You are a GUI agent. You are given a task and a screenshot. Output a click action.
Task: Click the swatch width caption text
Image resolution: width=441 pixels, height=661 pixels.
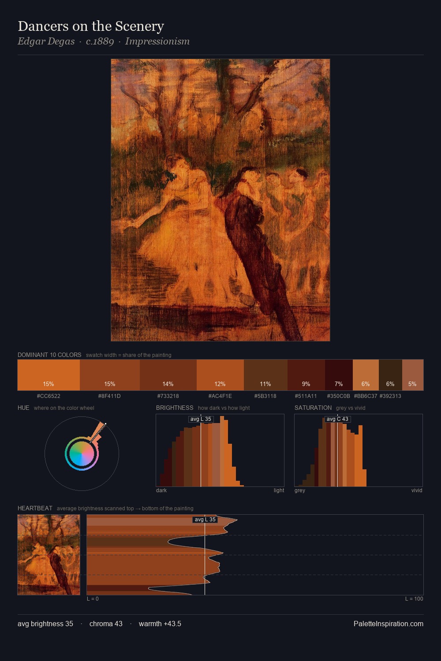click(x=129, y=355)
